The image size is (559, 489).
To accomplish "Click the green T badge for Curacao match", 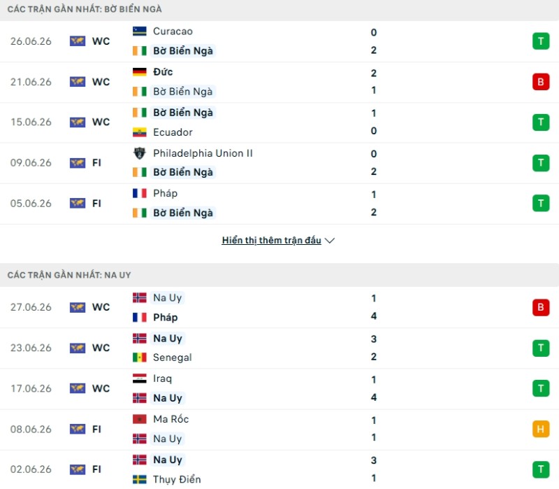I will (x=541, y=41).
